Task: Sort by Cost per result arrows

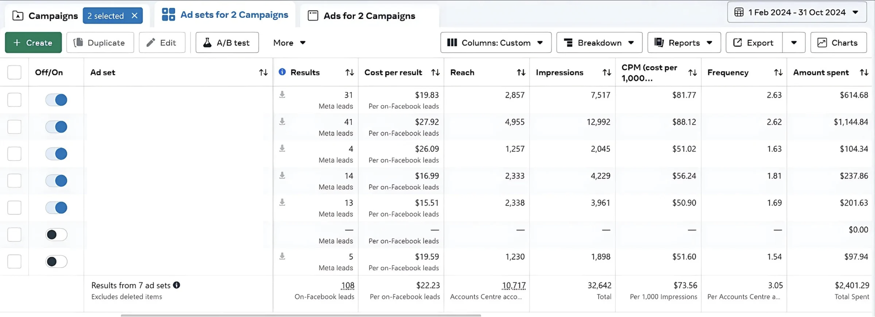Action: click(x=435, y=72)
